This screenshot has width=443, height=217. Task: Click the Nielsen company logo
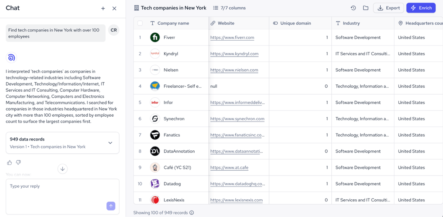tap(155, 70)
